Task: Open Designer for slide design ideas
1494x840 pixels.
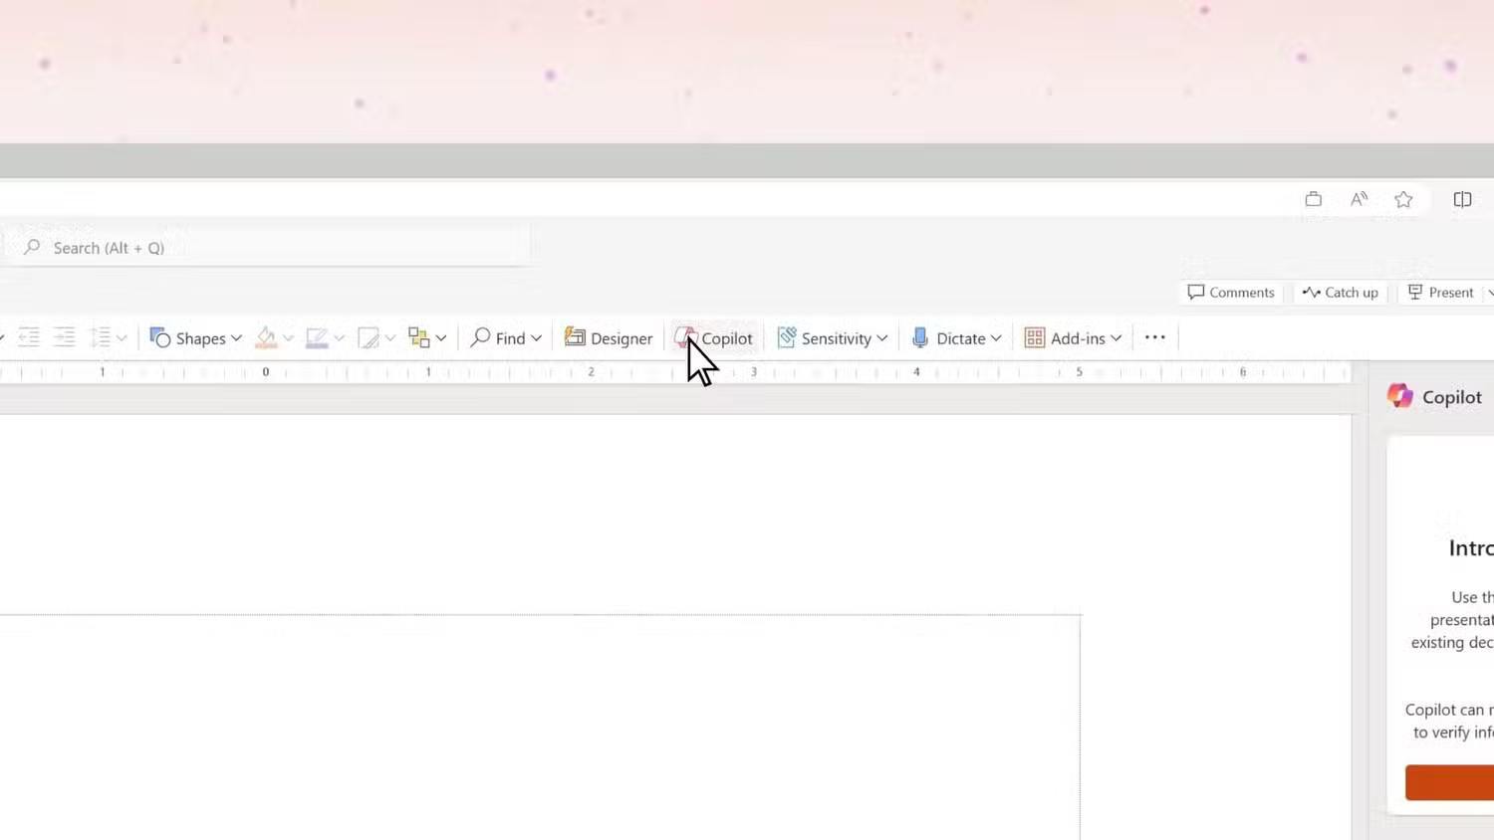Action: pos(609,338)
